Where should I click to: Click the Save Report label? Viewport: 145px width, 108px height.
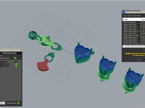(x=5, y=58)
